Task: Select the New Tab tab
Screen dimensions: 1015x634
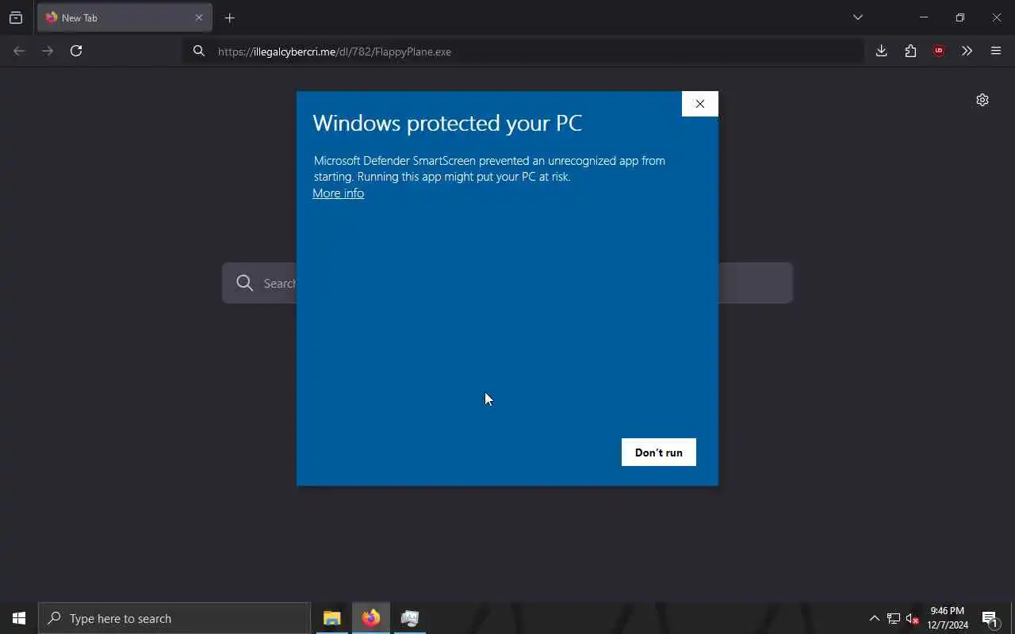Action: 124,17
